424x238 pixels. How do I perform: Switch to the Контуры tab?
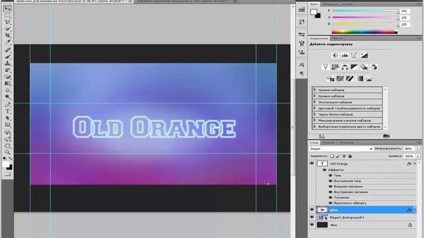(346, 142)
